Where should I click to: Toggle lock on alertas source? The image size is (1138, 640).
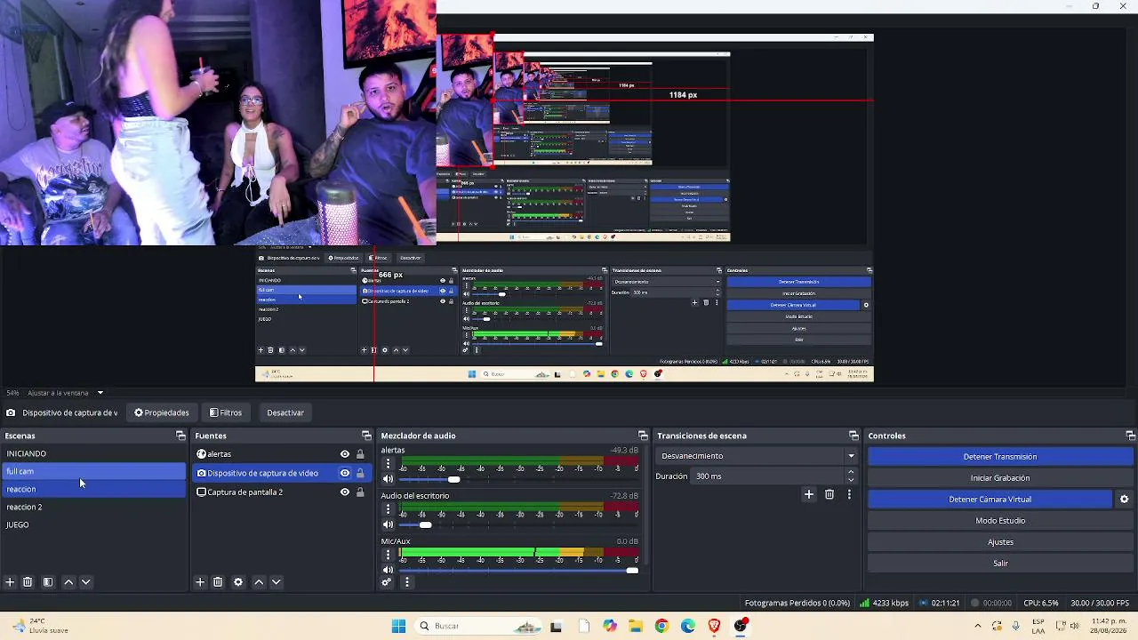[360, 454]
